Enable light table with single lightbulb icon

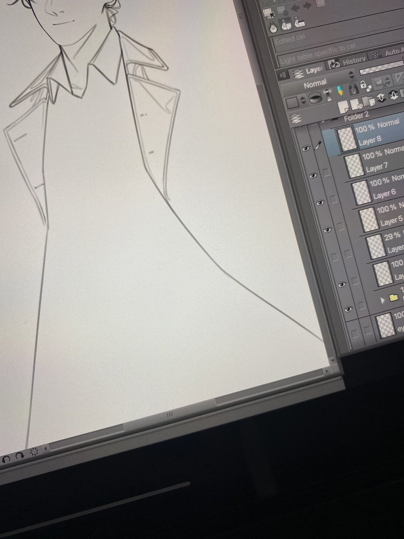tap(273, 27)
